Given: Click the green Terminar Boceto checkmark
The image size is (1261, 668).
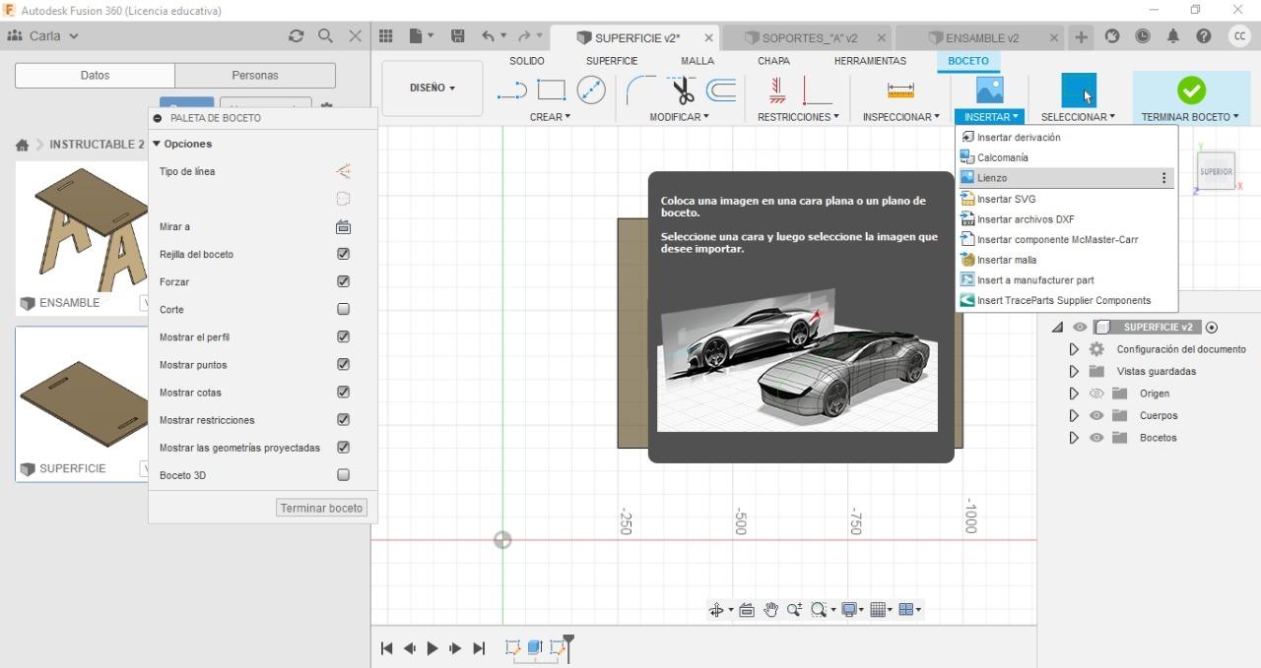Looking at the screenshot, I should pos(1191,91).
